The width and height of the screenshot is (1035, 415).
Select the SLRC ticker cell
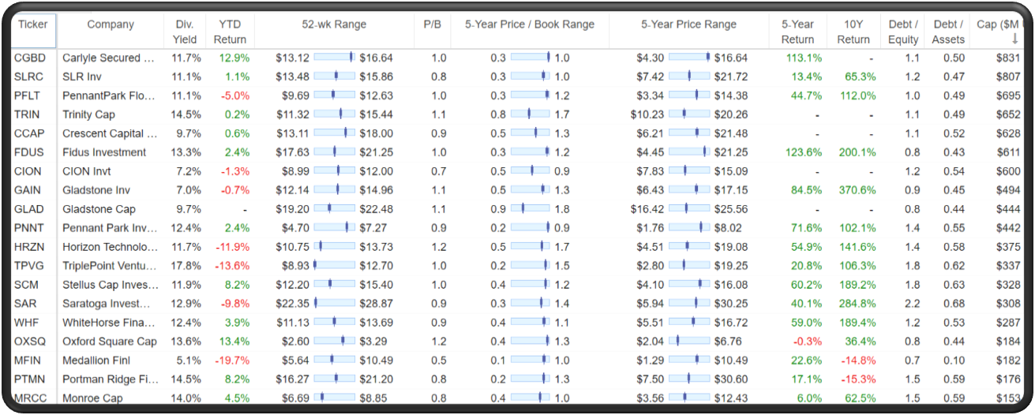click(29, 77)
